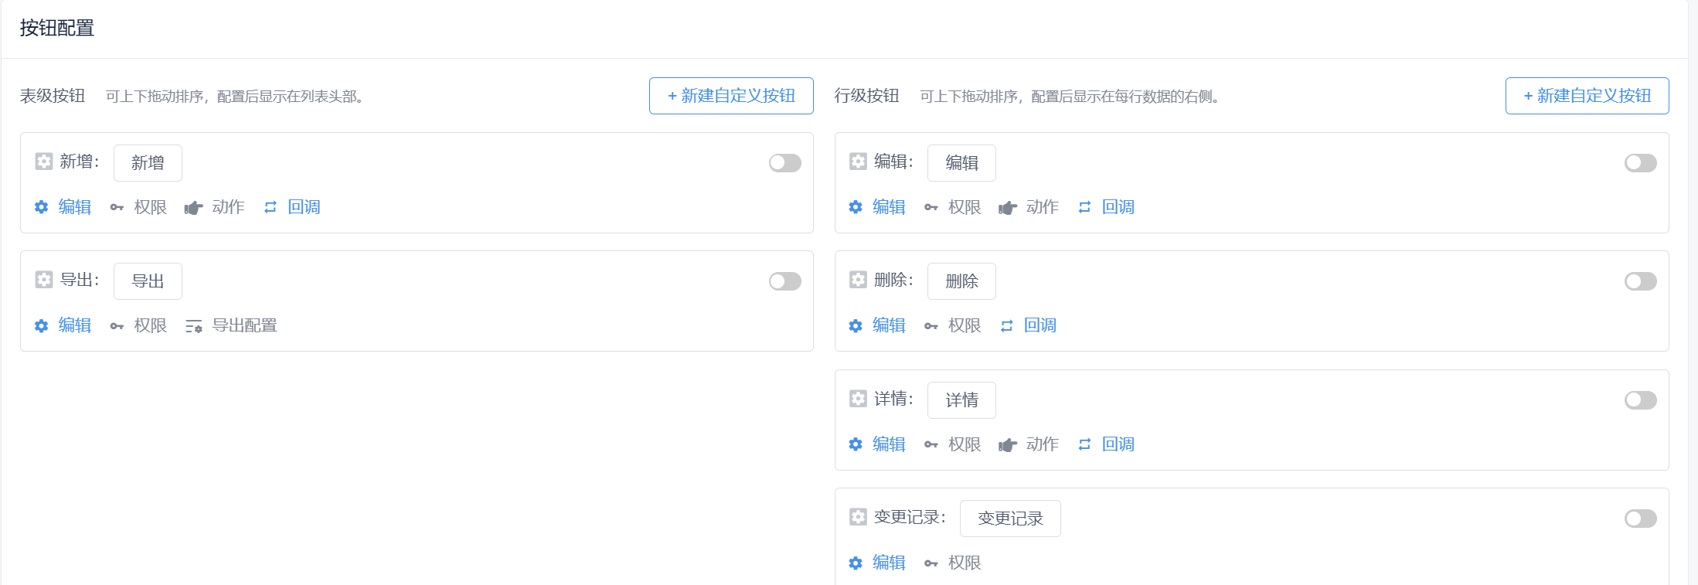Open 导出配置 settings-list icon under 导出
This screenshot has height=585, width=1698.
(193, 326)
